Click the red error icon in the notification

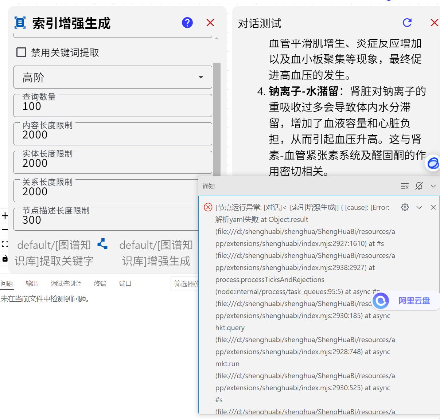click(x=208, y=207)
